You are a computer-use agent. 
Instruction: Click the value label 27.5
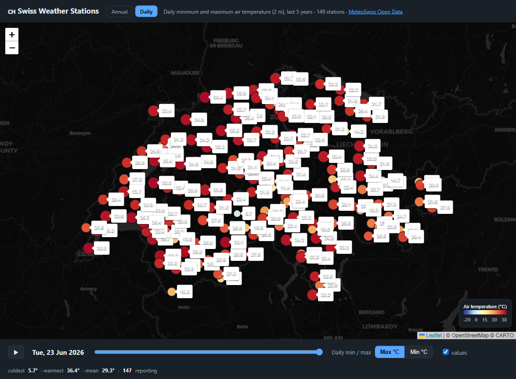(256, 254)
